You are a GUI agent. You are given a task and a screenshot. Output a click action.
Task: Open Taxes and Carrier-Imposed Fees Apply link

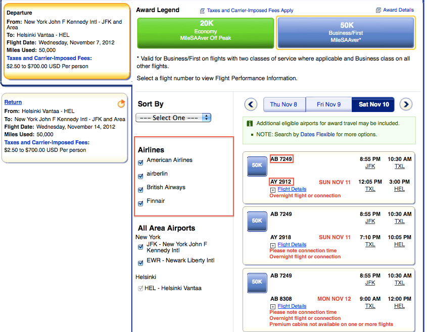(250, 10)
